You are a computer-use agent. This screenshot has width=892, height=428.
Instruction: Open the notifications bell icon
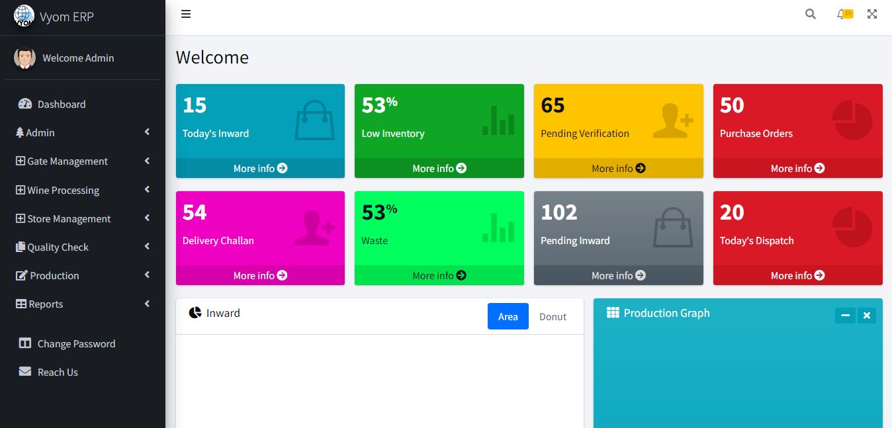(x=842, y=14)
